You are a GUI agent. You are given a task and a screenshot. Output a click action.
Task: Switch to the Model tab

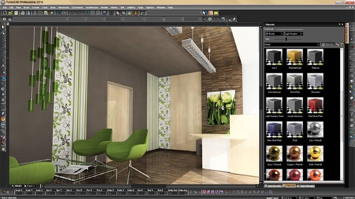pyautogui.click(x=17, y=186)
